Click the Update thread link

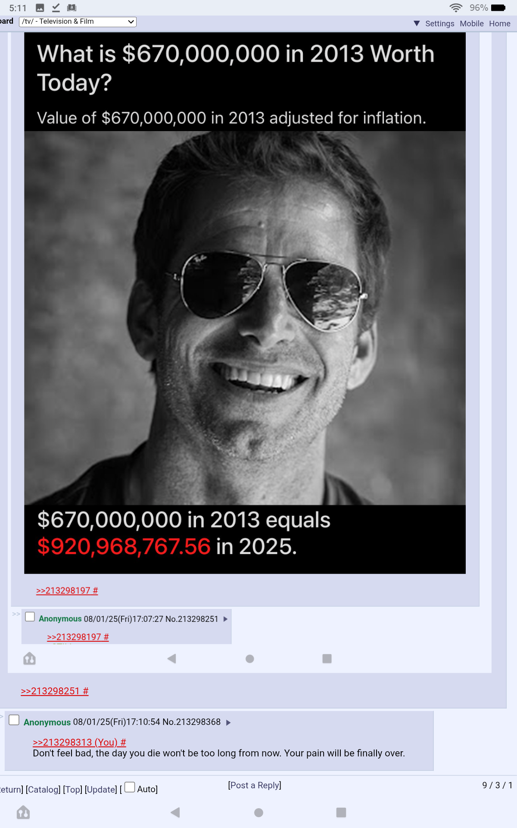pos(101,790)
